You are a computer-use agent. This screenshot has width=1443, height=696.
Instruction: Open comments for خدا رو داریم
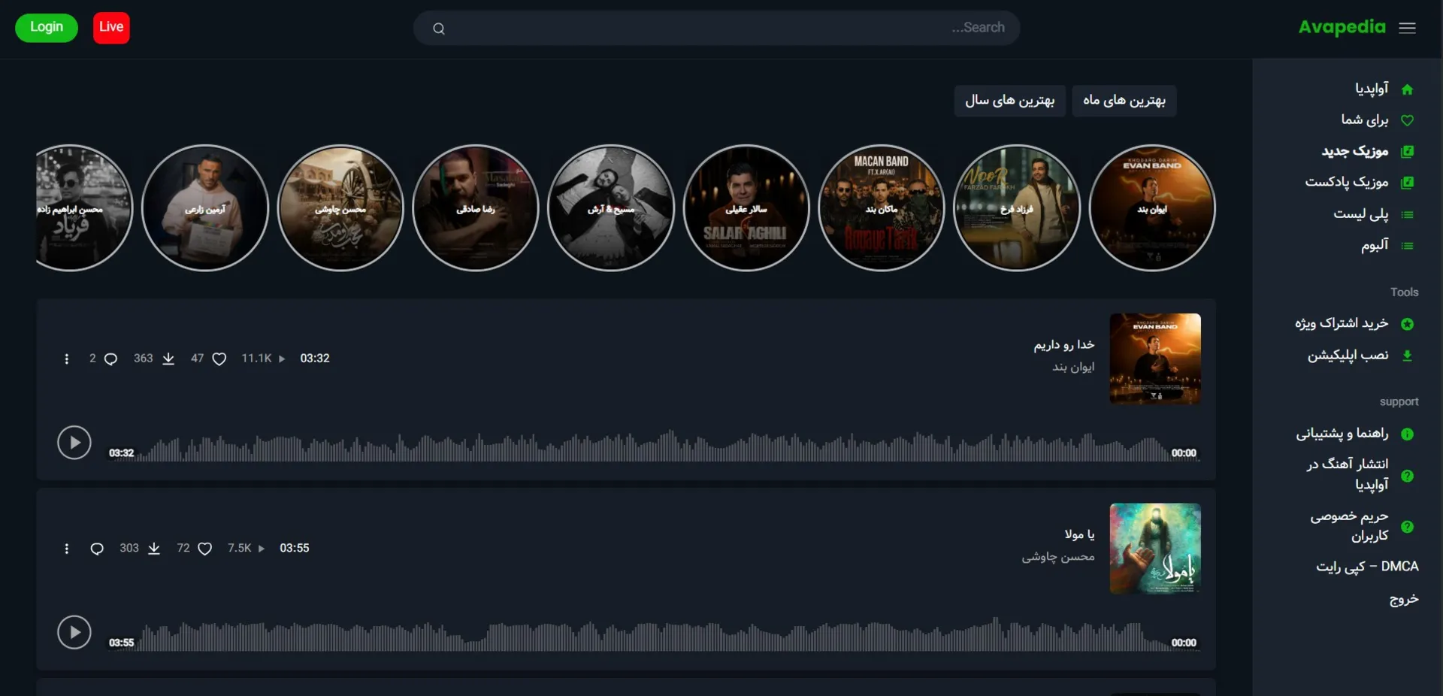110,359
